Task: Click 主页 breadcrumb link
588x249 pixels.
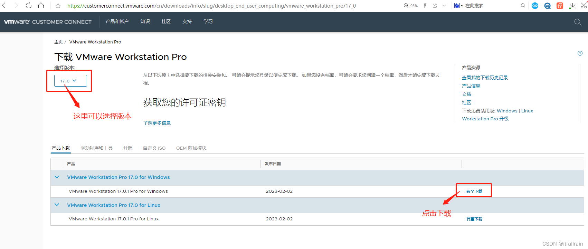Action: [x=58, y=42]
